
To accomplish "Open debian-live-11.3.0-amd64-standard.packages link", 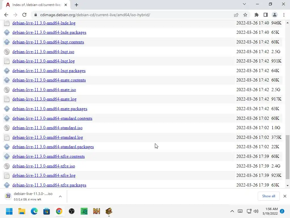I will point(53,147).
